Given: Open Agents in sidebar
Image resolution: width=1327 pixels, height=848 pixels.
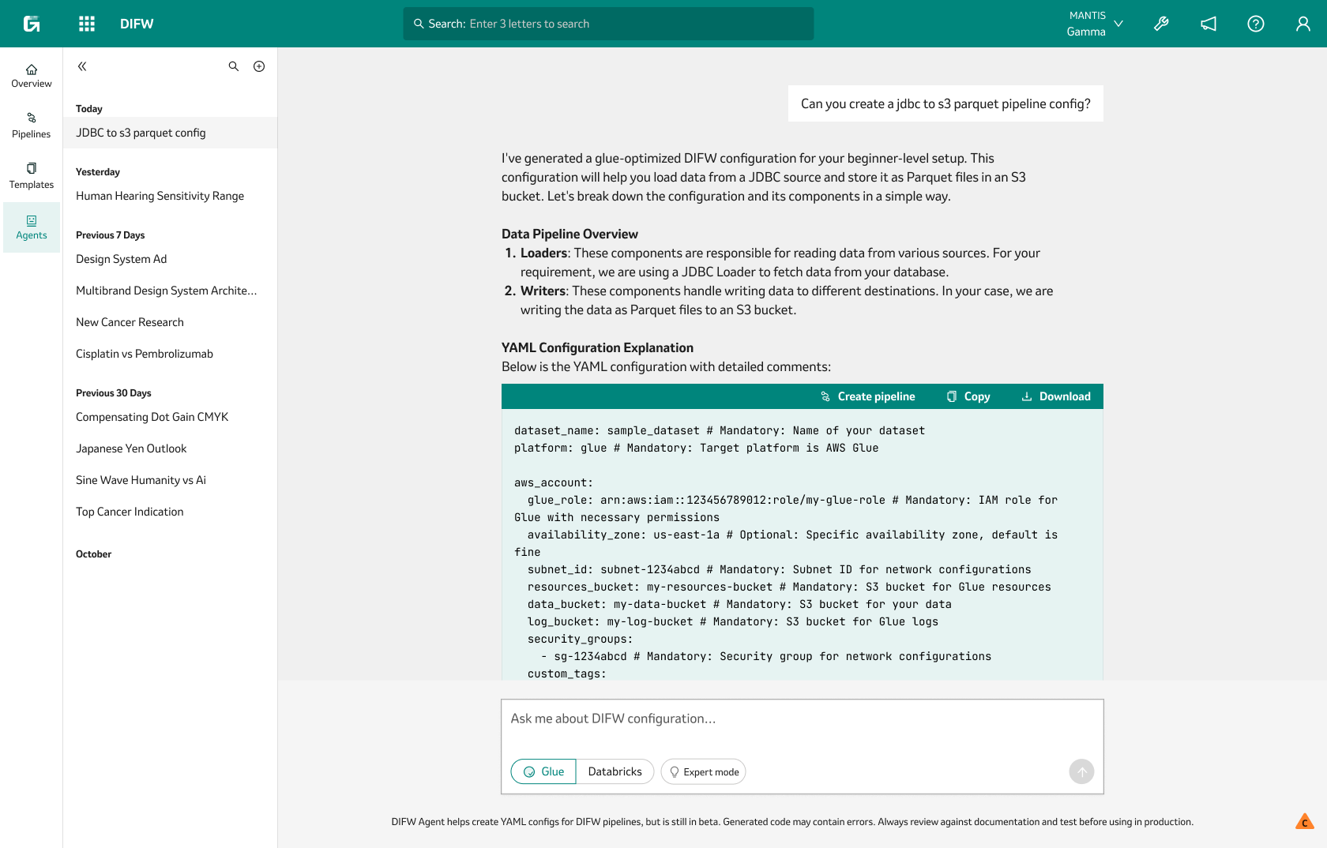Looking at the screenshot, I should (32, 227).
